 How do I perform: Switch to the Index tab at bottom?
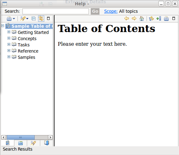point(21,143)
